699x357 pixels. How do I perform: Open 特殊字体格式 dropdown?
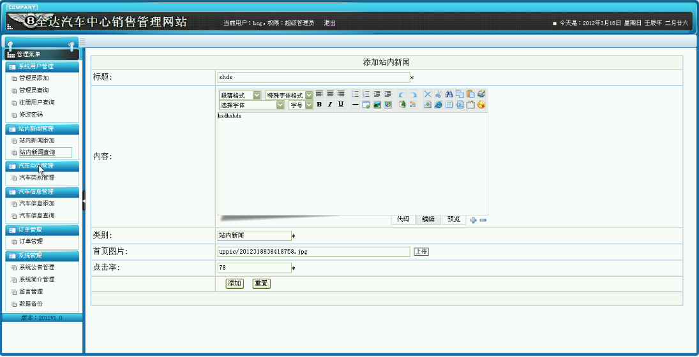289,95
